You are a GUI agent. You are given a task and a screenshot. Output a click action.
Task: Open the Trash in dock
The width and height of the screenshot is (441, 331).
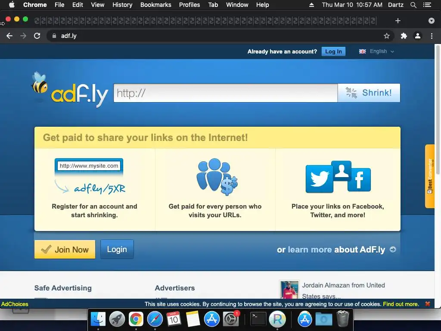pos(343,319)
